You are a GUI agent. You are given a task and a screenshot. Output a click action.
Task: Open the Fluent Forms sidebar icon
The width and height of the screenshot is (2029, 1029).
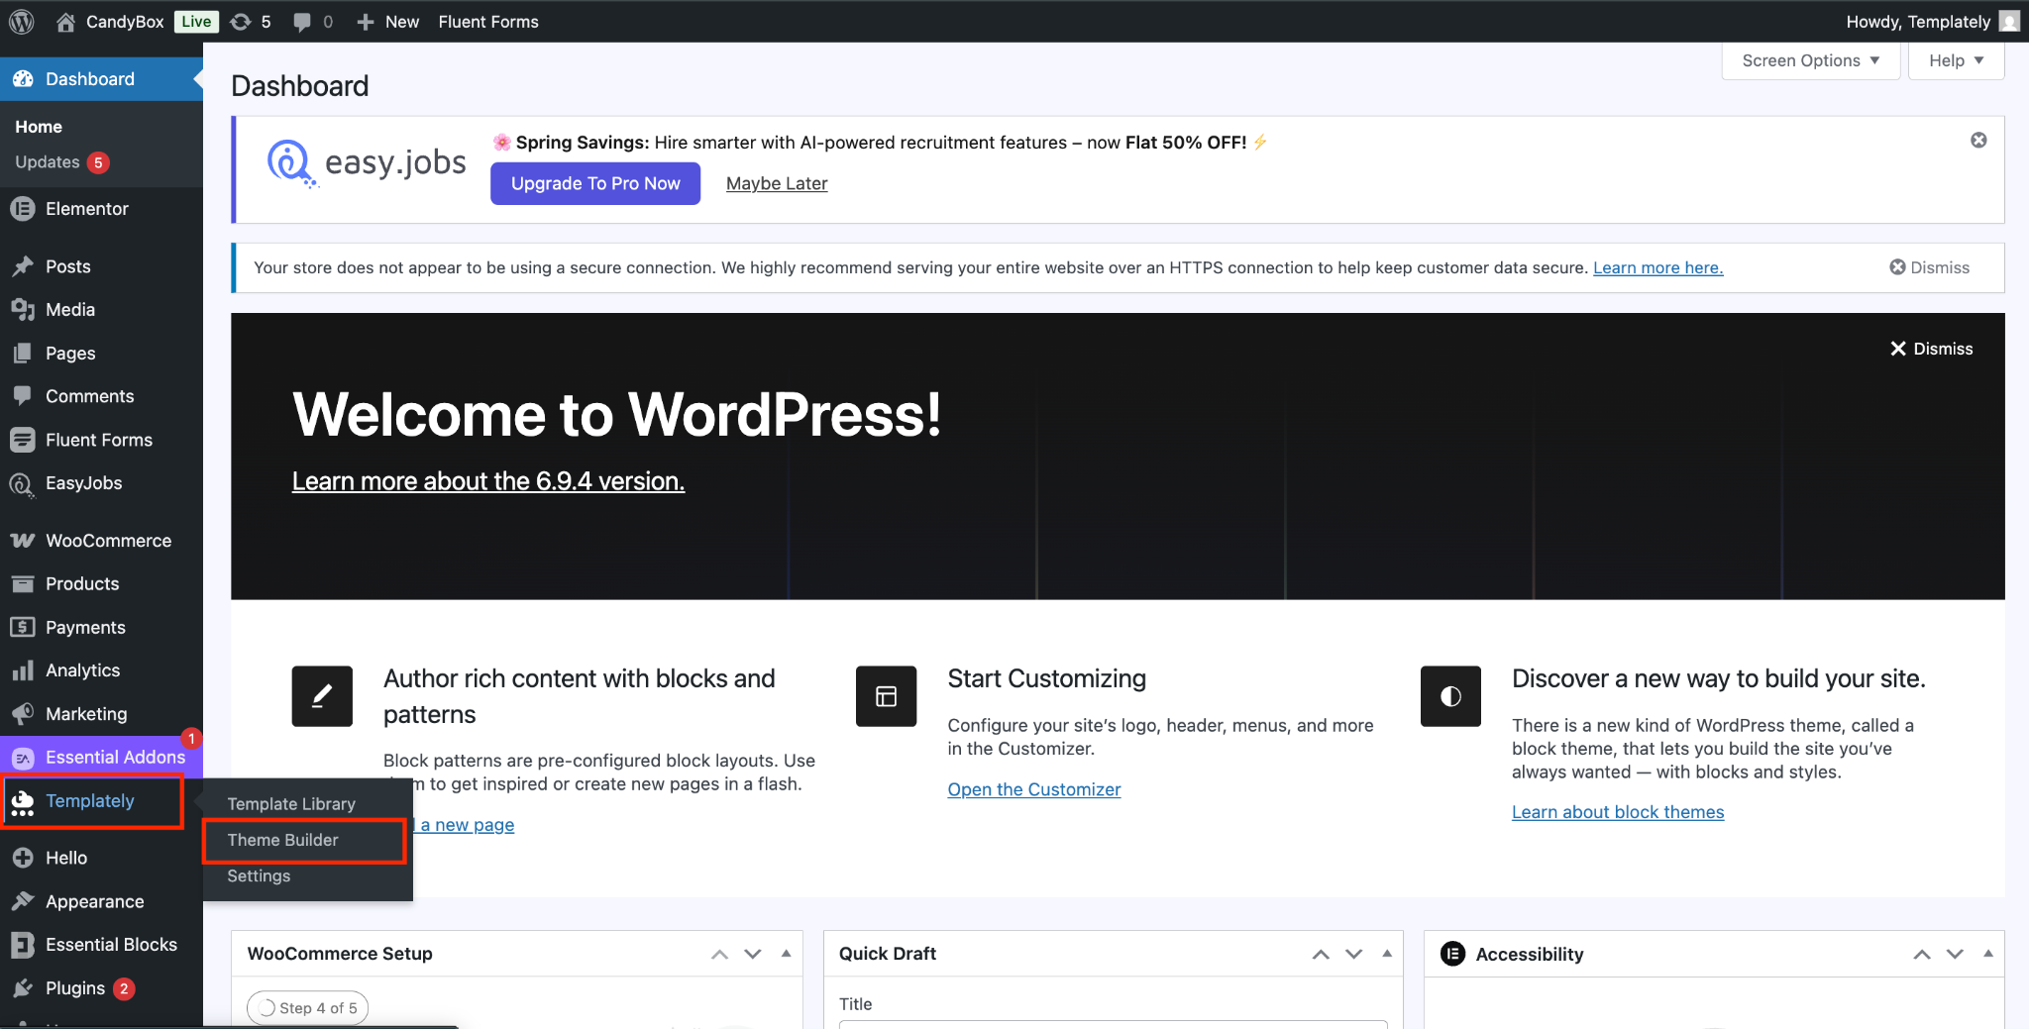pyautogui.click(x=23, y=440)
